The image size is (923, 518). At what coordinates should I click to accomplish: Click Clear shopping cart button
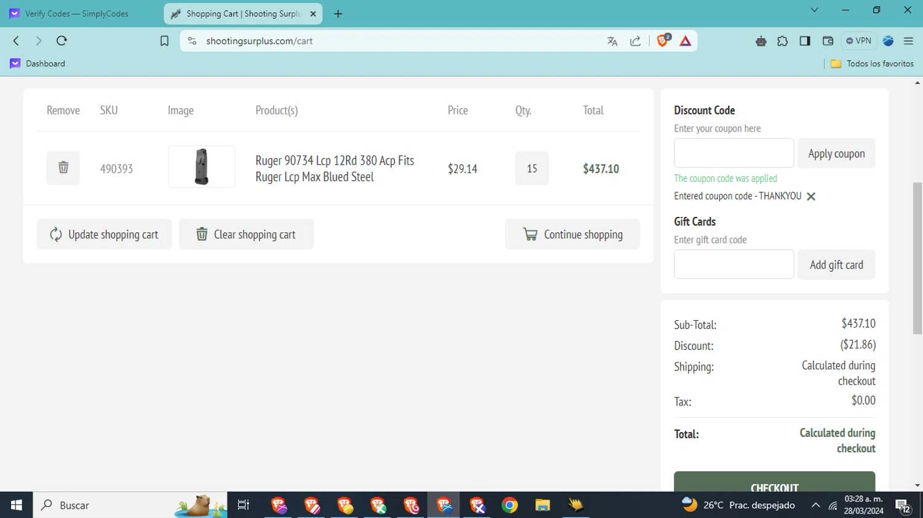(246, 234)
